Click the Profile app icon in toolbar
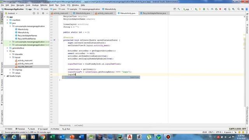Screen dimensions: 249x140 click(212, 9)
